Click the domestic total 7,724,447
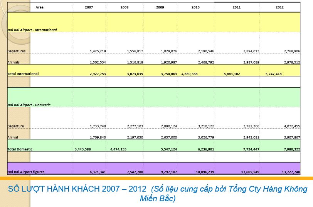The image size is (313, 207). tap(251, 149)
